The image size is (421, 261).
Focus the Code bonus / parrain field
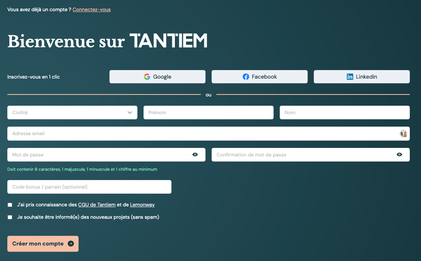(89, 187)
